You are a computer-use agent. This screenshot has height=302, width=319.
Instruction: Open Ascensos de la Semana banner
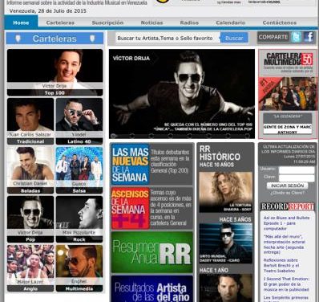(151, 208)
